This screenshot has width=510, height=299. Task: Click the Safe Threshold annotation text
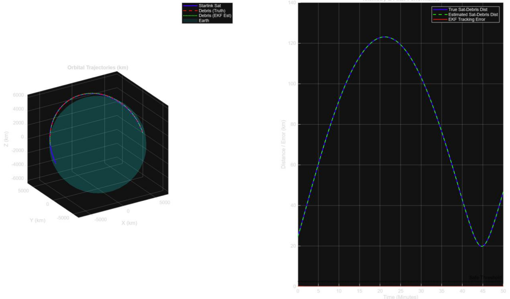tap(485, 277)
